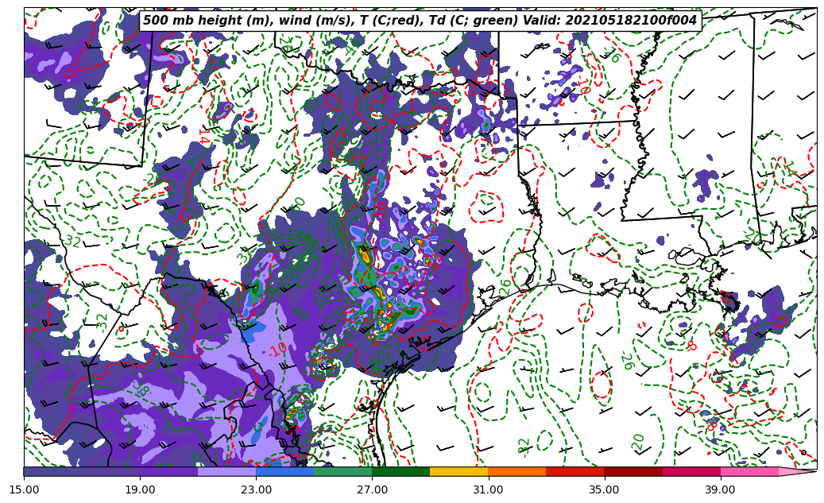
Task: Click the 35.00 colorbar tick label
Action: click(x=605, y=489)
